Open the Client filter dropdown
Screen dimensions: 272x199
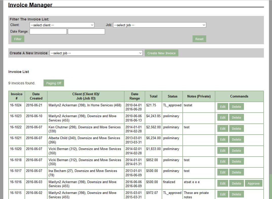[62, 25]
